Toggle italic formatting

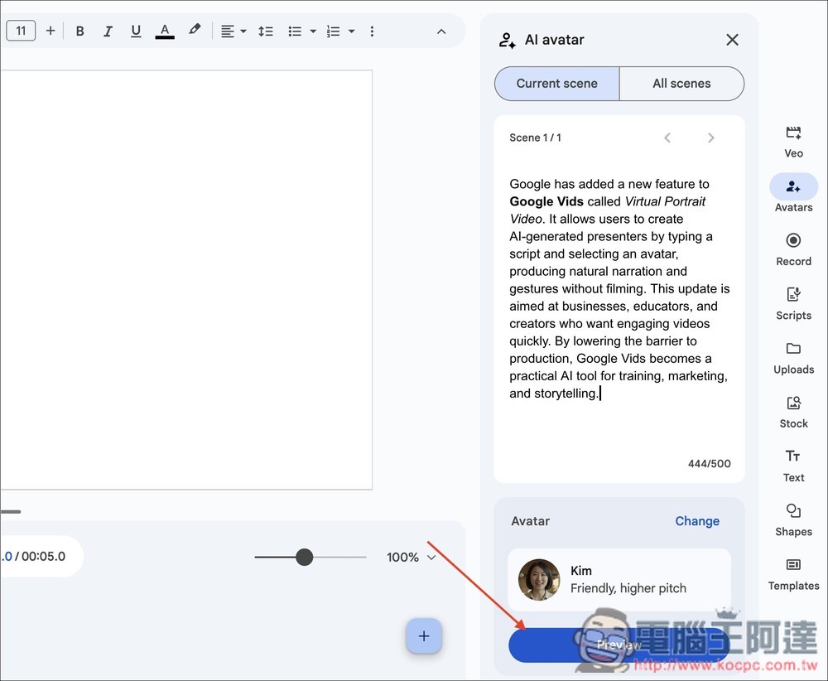[108, 31]
